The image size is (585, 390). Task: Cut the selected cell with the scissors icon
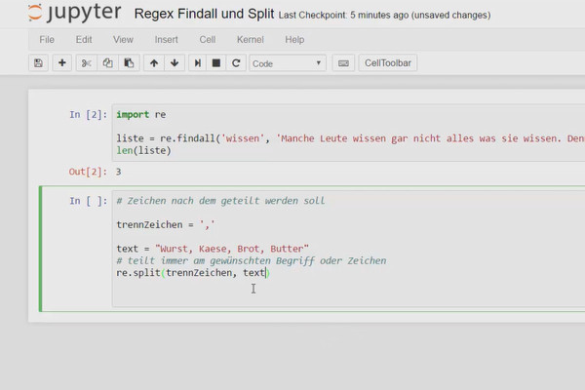coord(87,63)
